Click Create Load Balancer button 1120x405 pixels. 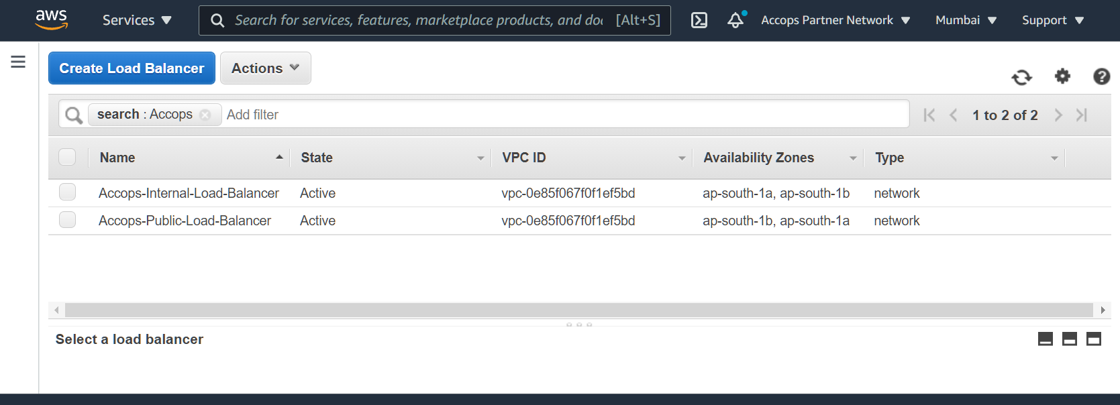point(132,68)
